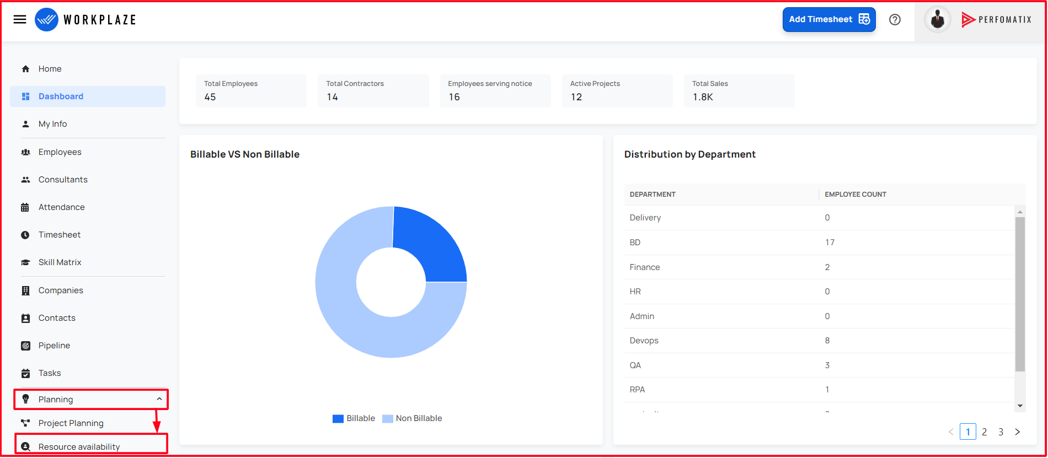Viewport: 1048px width, 458px height.
Task: Toggle the Non Billable legend swatch
Action: pos(388,419)
